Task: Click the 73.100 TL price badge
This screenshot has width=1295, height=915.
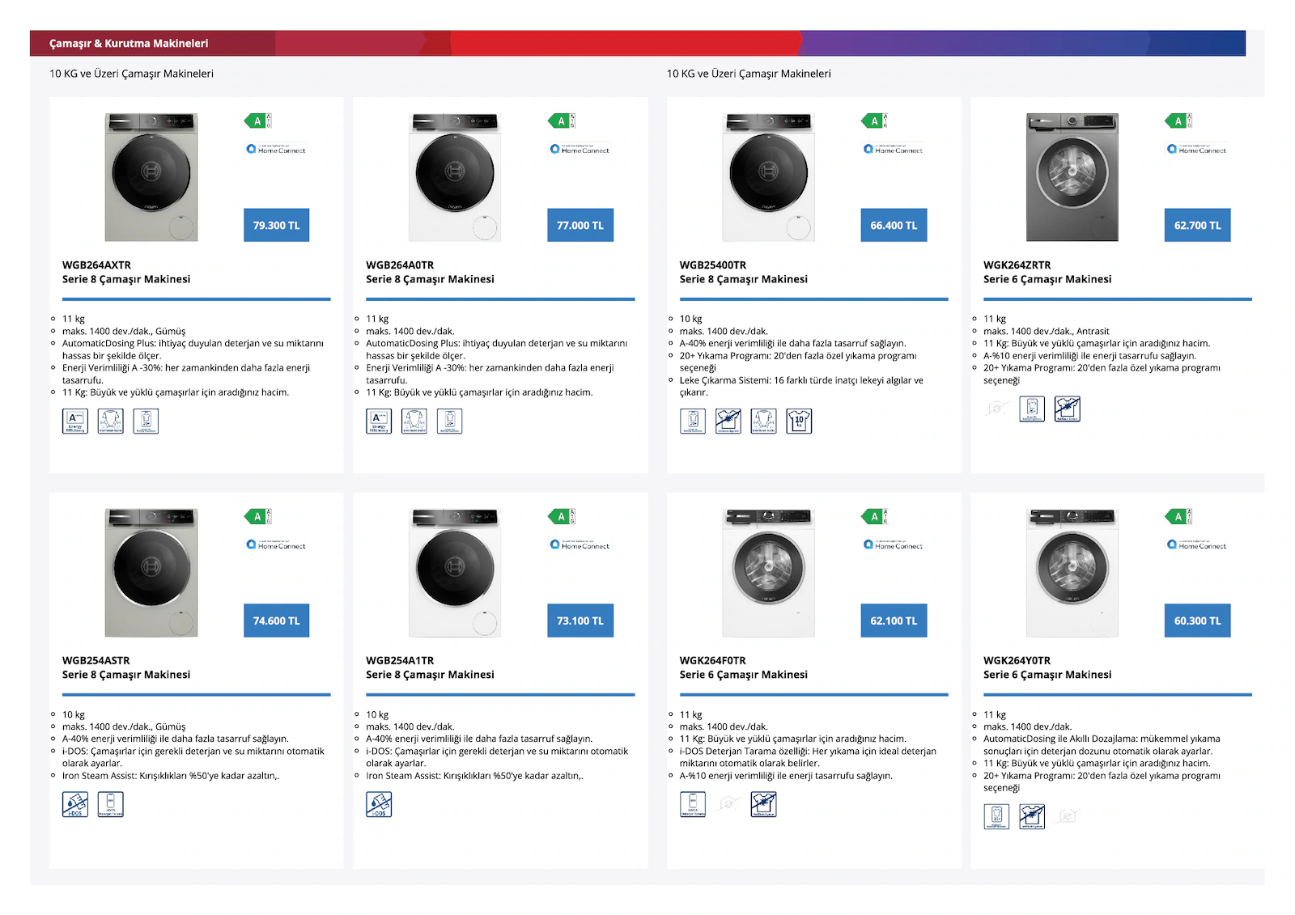Action: (x=580, y=621)
